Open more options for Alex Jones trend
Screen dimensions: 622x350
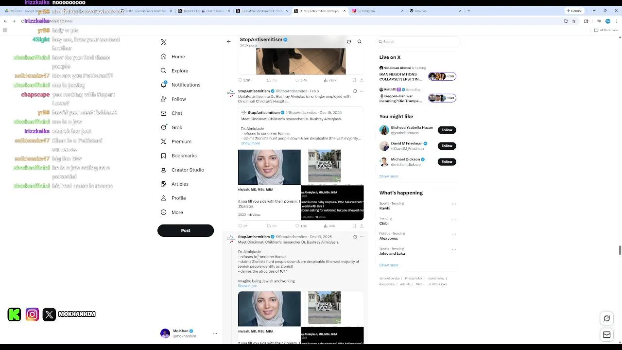click(x=454, y=234)
